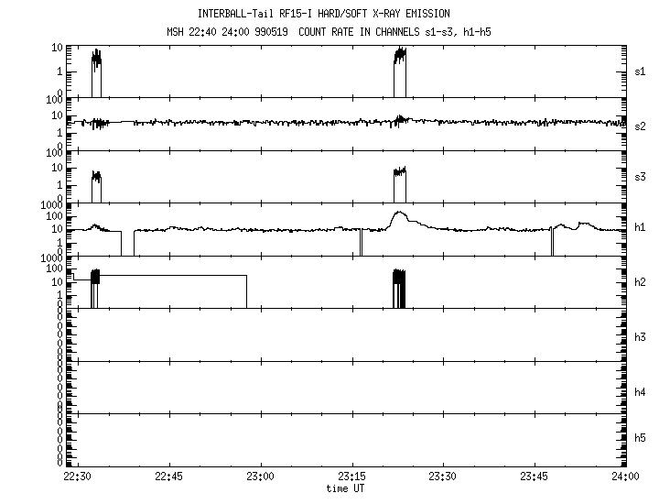Select the h2 channel label
This screenshot has height=504, width=659.
click(641, 282)
